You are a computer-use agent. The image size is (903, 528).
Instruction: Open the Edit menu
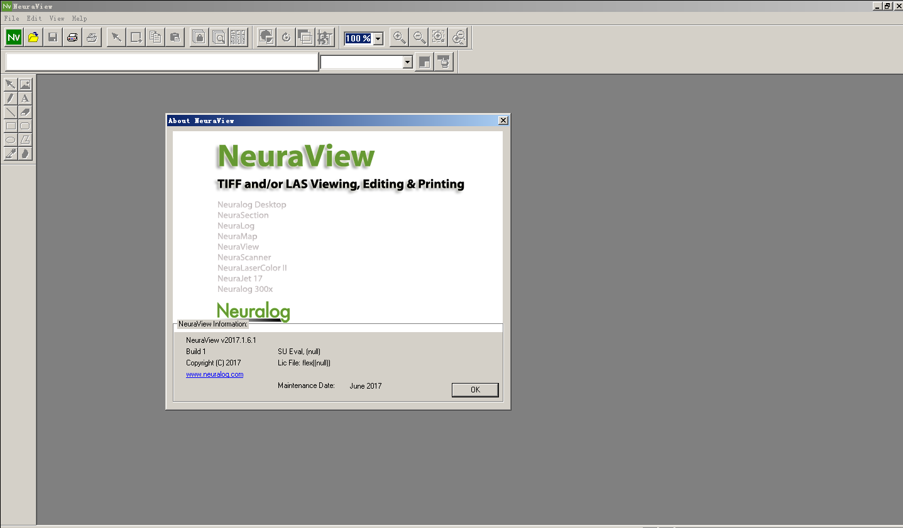point(34,18)
